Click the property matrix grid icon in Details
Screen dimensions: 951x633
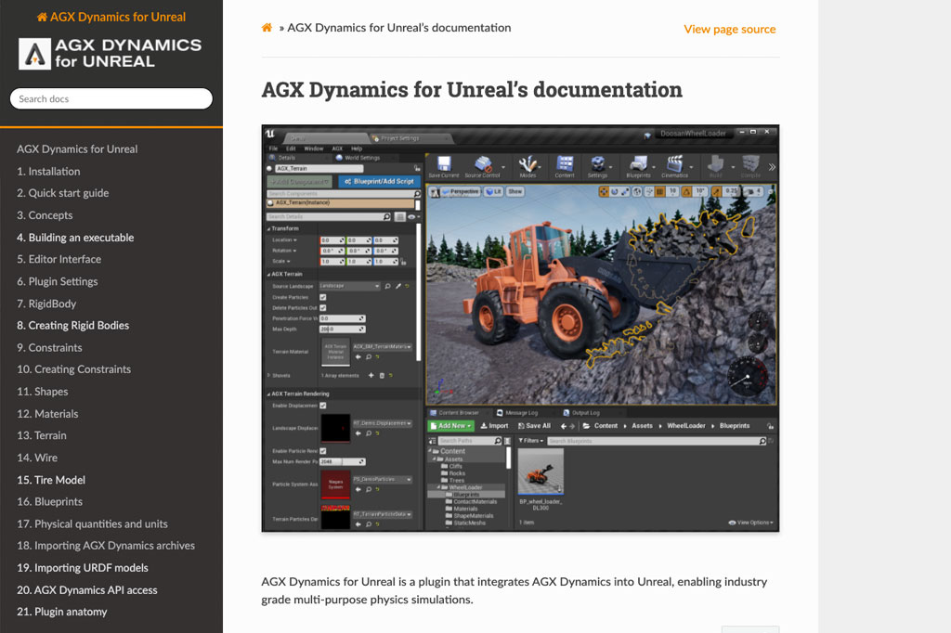click(x=399, y=217)
